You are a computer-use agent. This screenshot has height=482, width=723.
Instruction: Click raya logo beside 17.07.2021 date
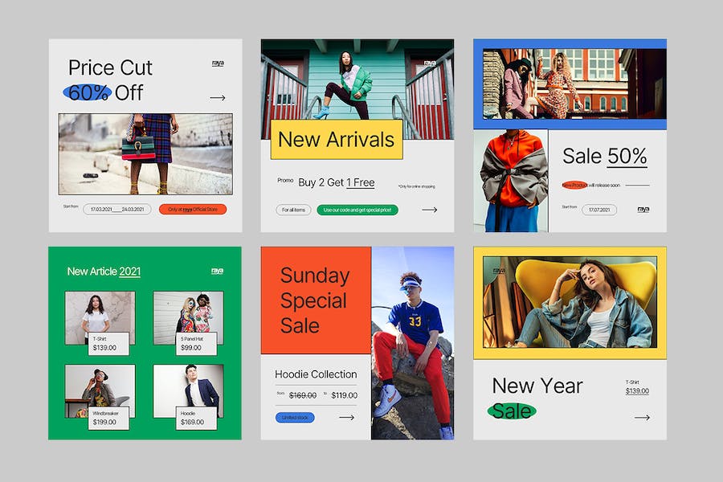pos(643,210)
